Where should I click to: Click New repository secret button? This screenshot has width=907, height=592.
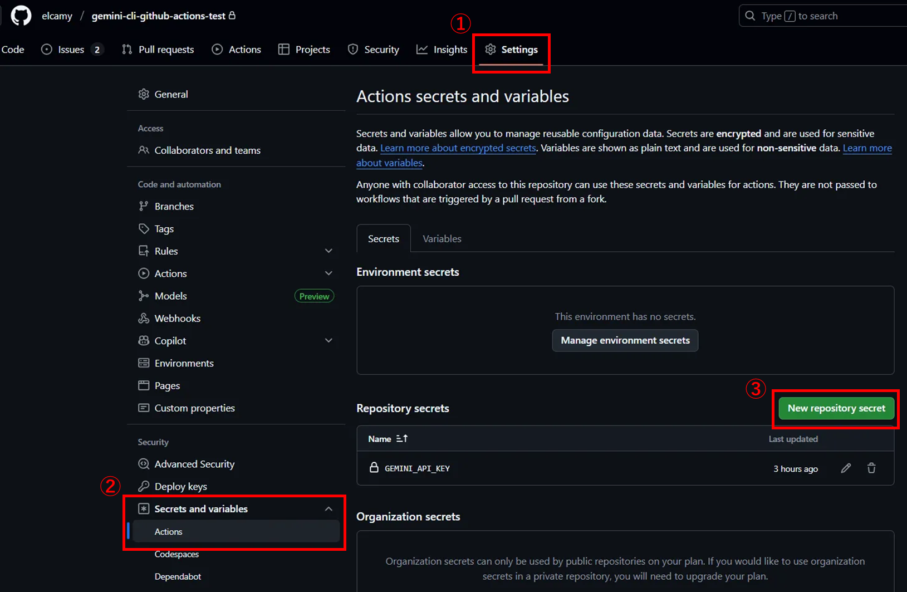(836, 408)
